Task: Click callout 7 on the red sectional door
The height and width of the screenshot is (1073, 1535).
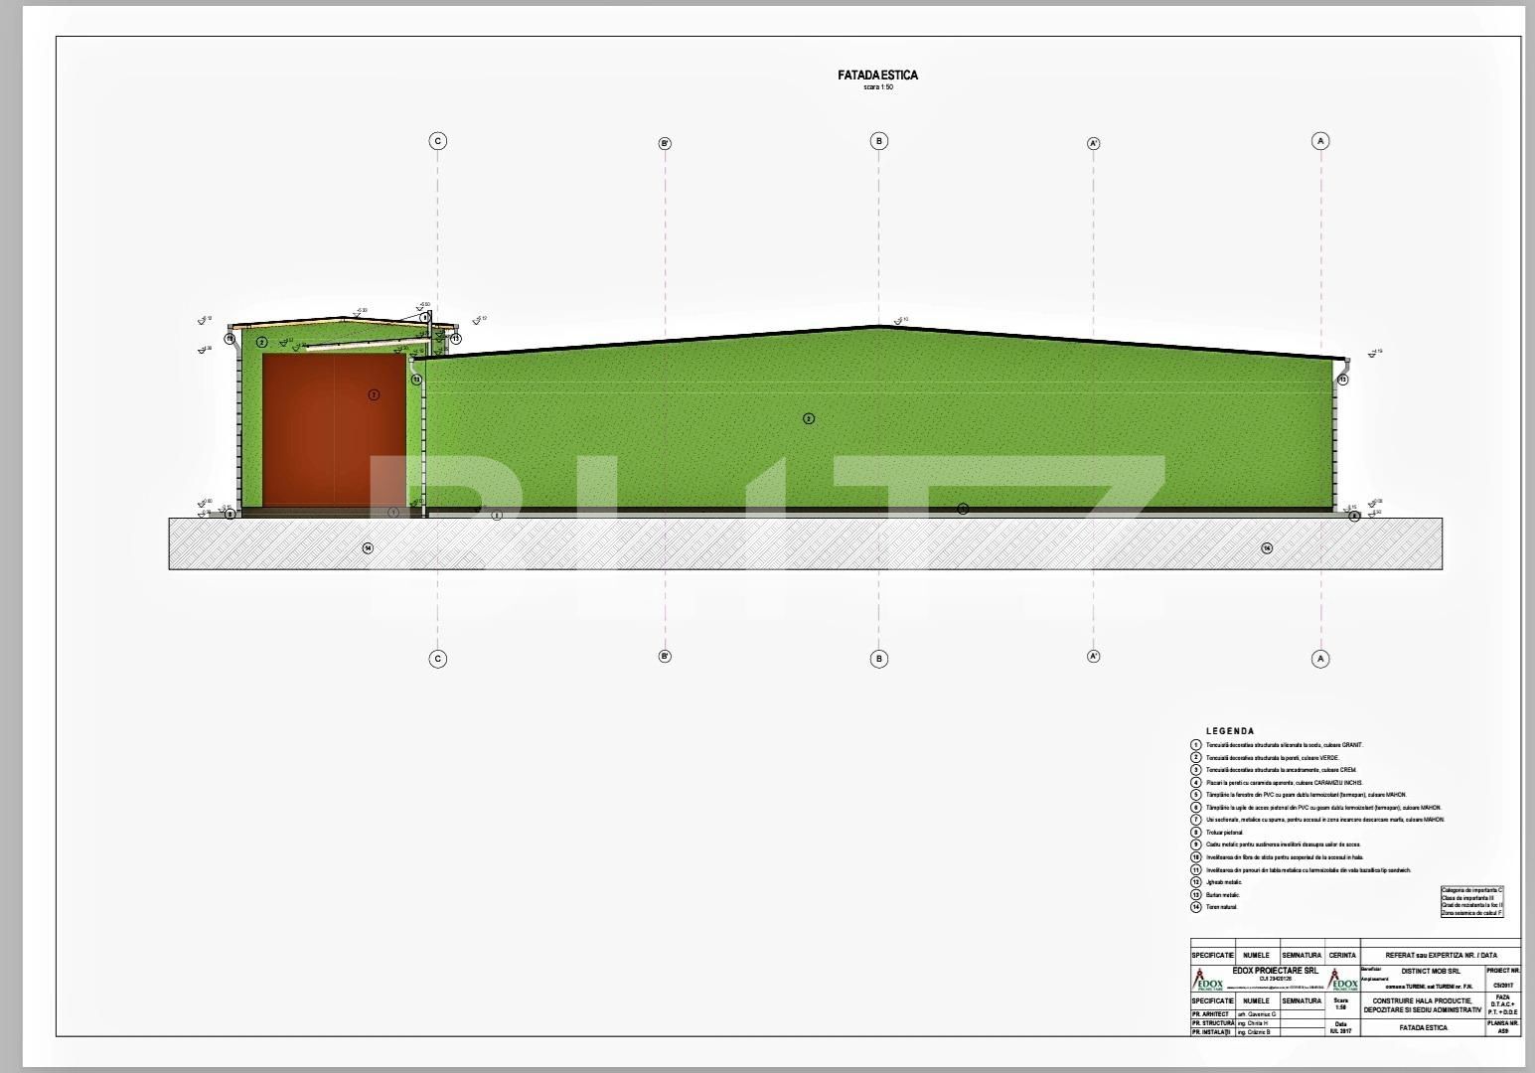Action: pos(374,394)
